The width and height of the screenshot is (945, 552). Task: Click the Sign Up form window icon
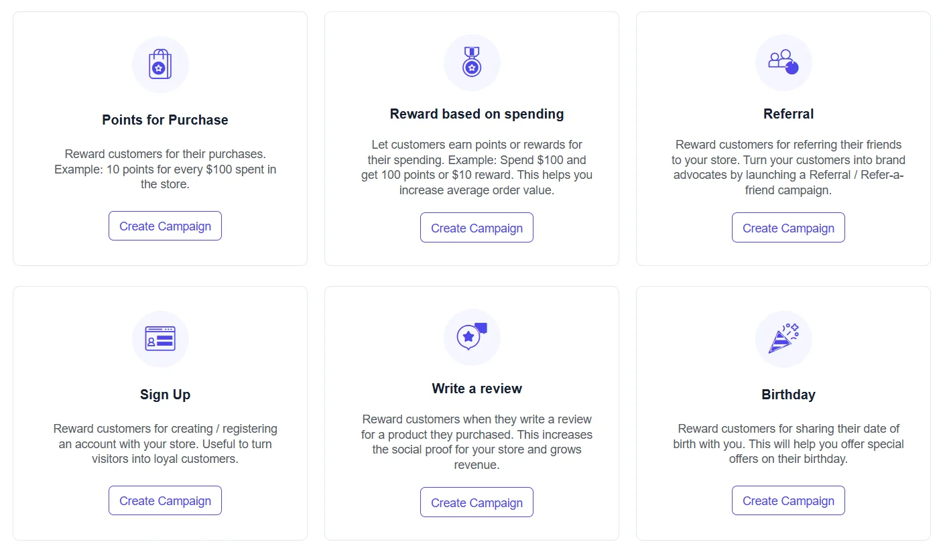[160, 339]
